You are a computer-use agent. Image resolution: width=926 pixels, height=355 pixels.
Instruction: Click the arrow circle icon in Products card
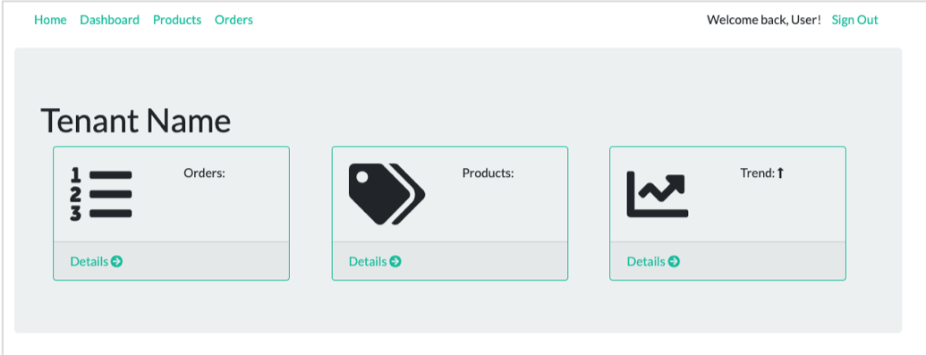pyautogui.click(x=395, y=261)
